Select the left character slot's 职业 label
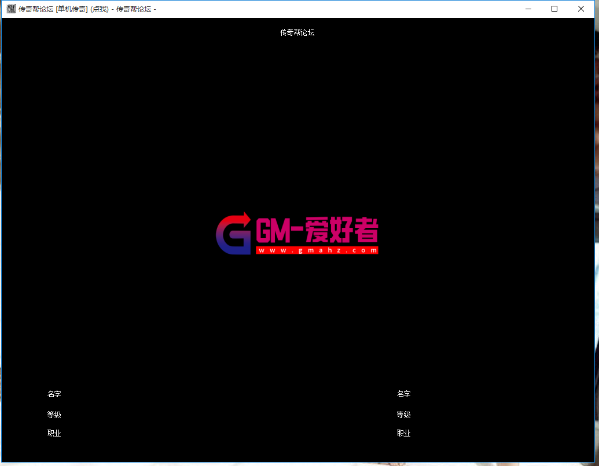The height and width of the screenshot is (466, 599). 54,433
